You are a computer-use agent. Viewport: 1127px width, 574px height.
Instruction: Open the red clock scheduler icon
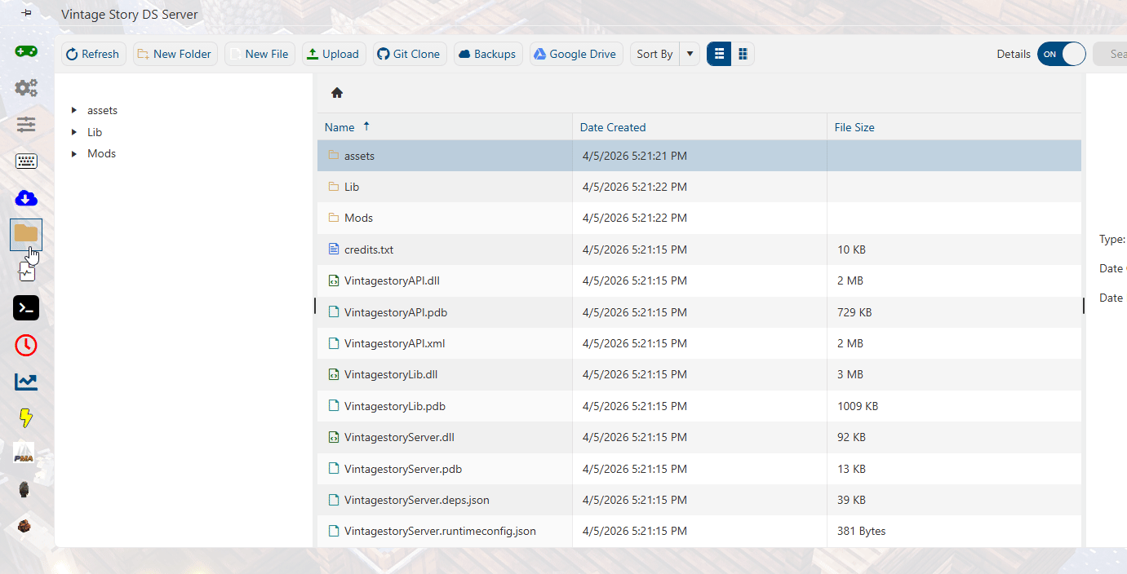[x=26, y=345]
